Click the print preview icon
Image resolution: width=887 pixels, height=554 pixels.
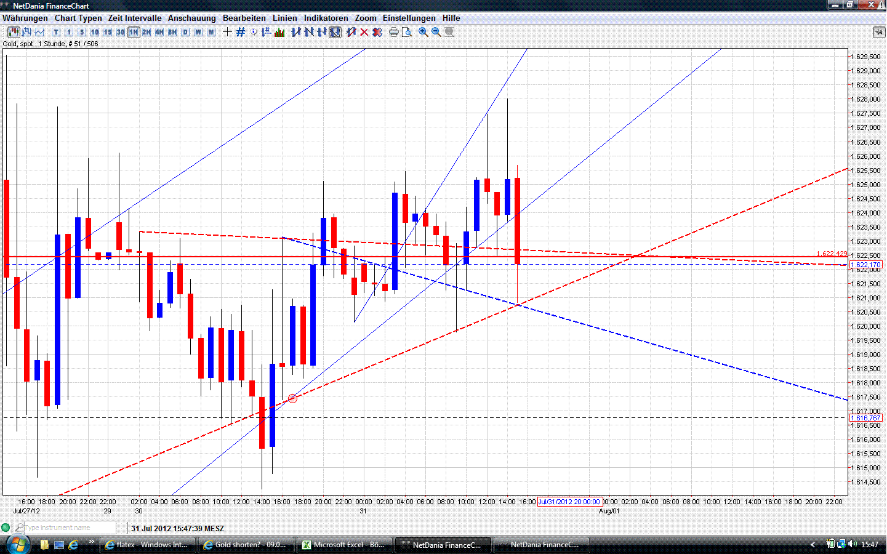point(407,32)
